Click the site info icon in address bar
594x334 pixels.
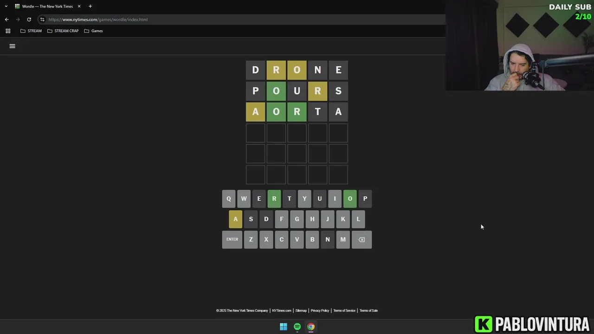point(42,19)
